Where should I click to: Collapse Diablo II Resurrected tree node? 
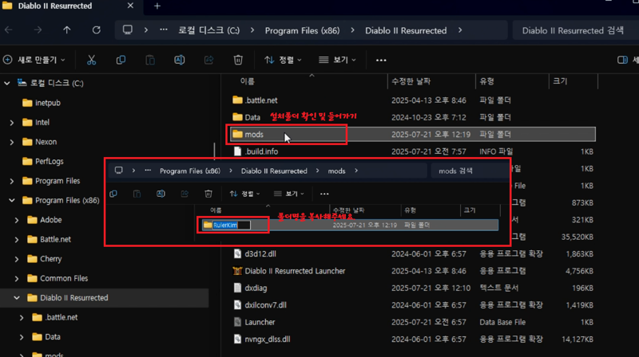click(17, 298)
